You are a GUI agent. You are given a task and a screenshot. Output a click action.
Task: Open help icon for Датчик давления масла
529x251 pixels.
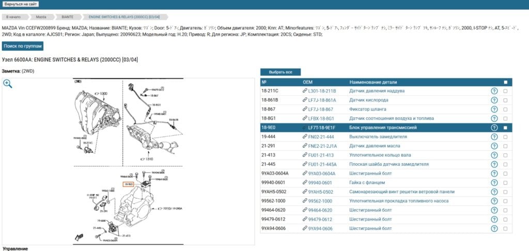[494, 146]
